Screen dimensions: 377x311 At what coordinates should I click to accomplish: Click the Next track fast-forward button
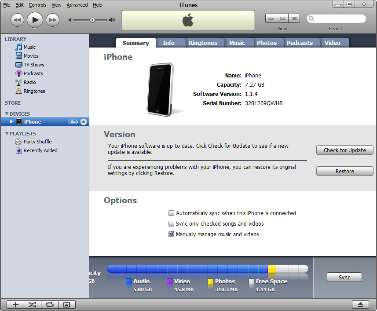coord(53,20)
